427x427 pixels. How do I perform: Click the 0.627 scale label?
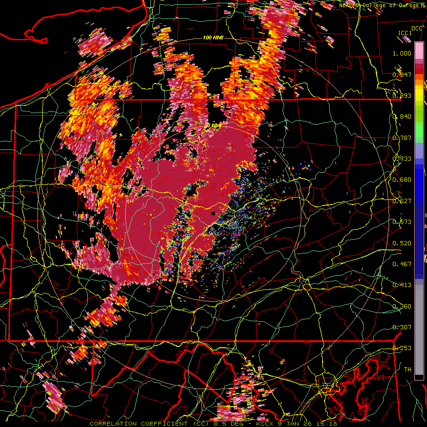click(402, 201)
